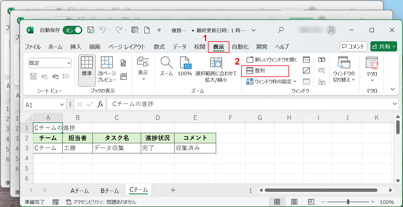Select Page Break preview button in status bar
403x207 pixels.
[x=311, y=202]
